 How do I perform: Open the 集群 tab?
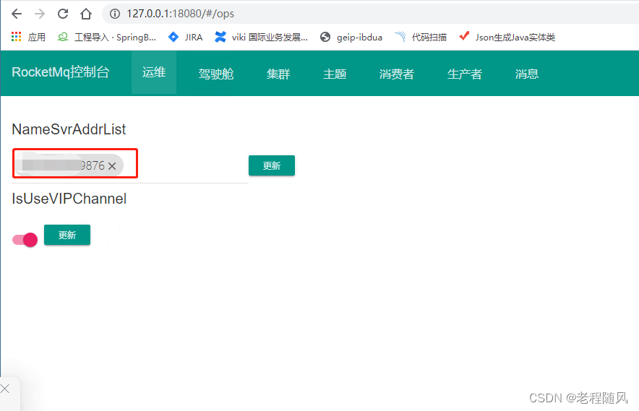[x=278, y=74]
